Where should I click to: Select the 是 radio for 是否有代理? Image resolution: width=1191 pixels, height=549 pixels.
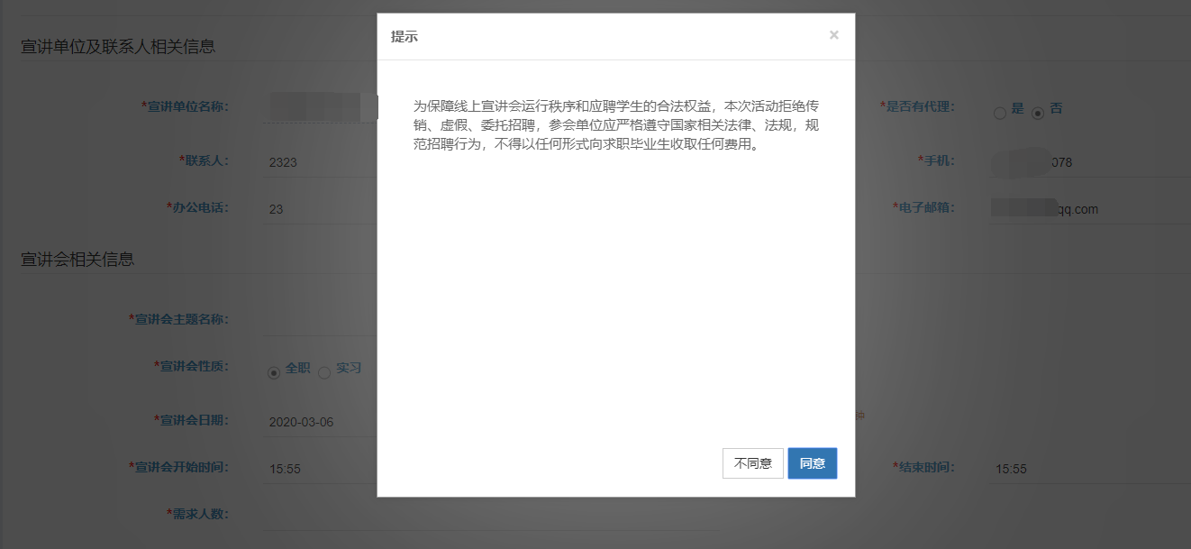999,113
